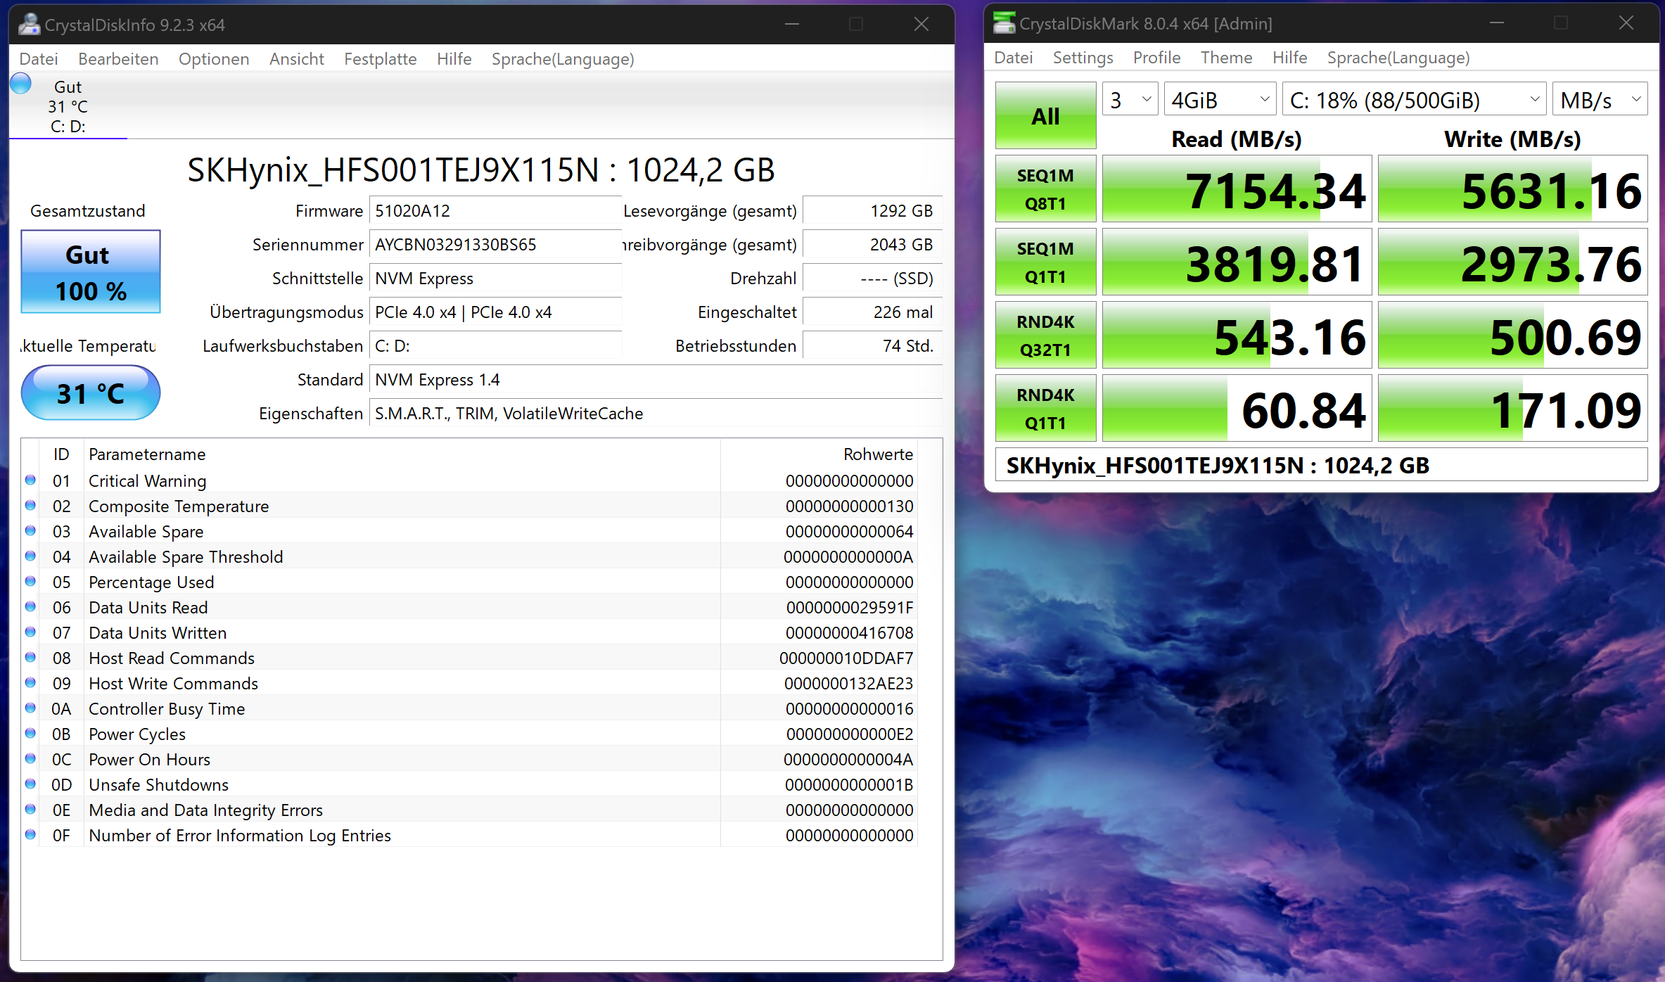Screen dimensions: 1665x982
Task: Expand unit dropdown showing MB/s
Action: (1600, 99)
